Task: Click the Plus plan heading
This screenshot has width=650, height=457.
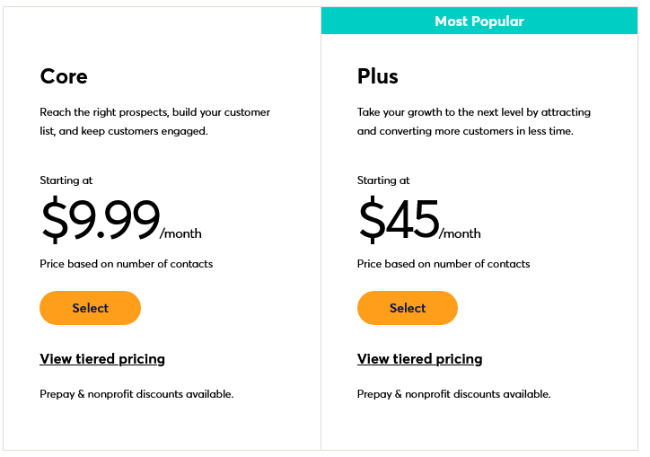Action: pos(378,76)
